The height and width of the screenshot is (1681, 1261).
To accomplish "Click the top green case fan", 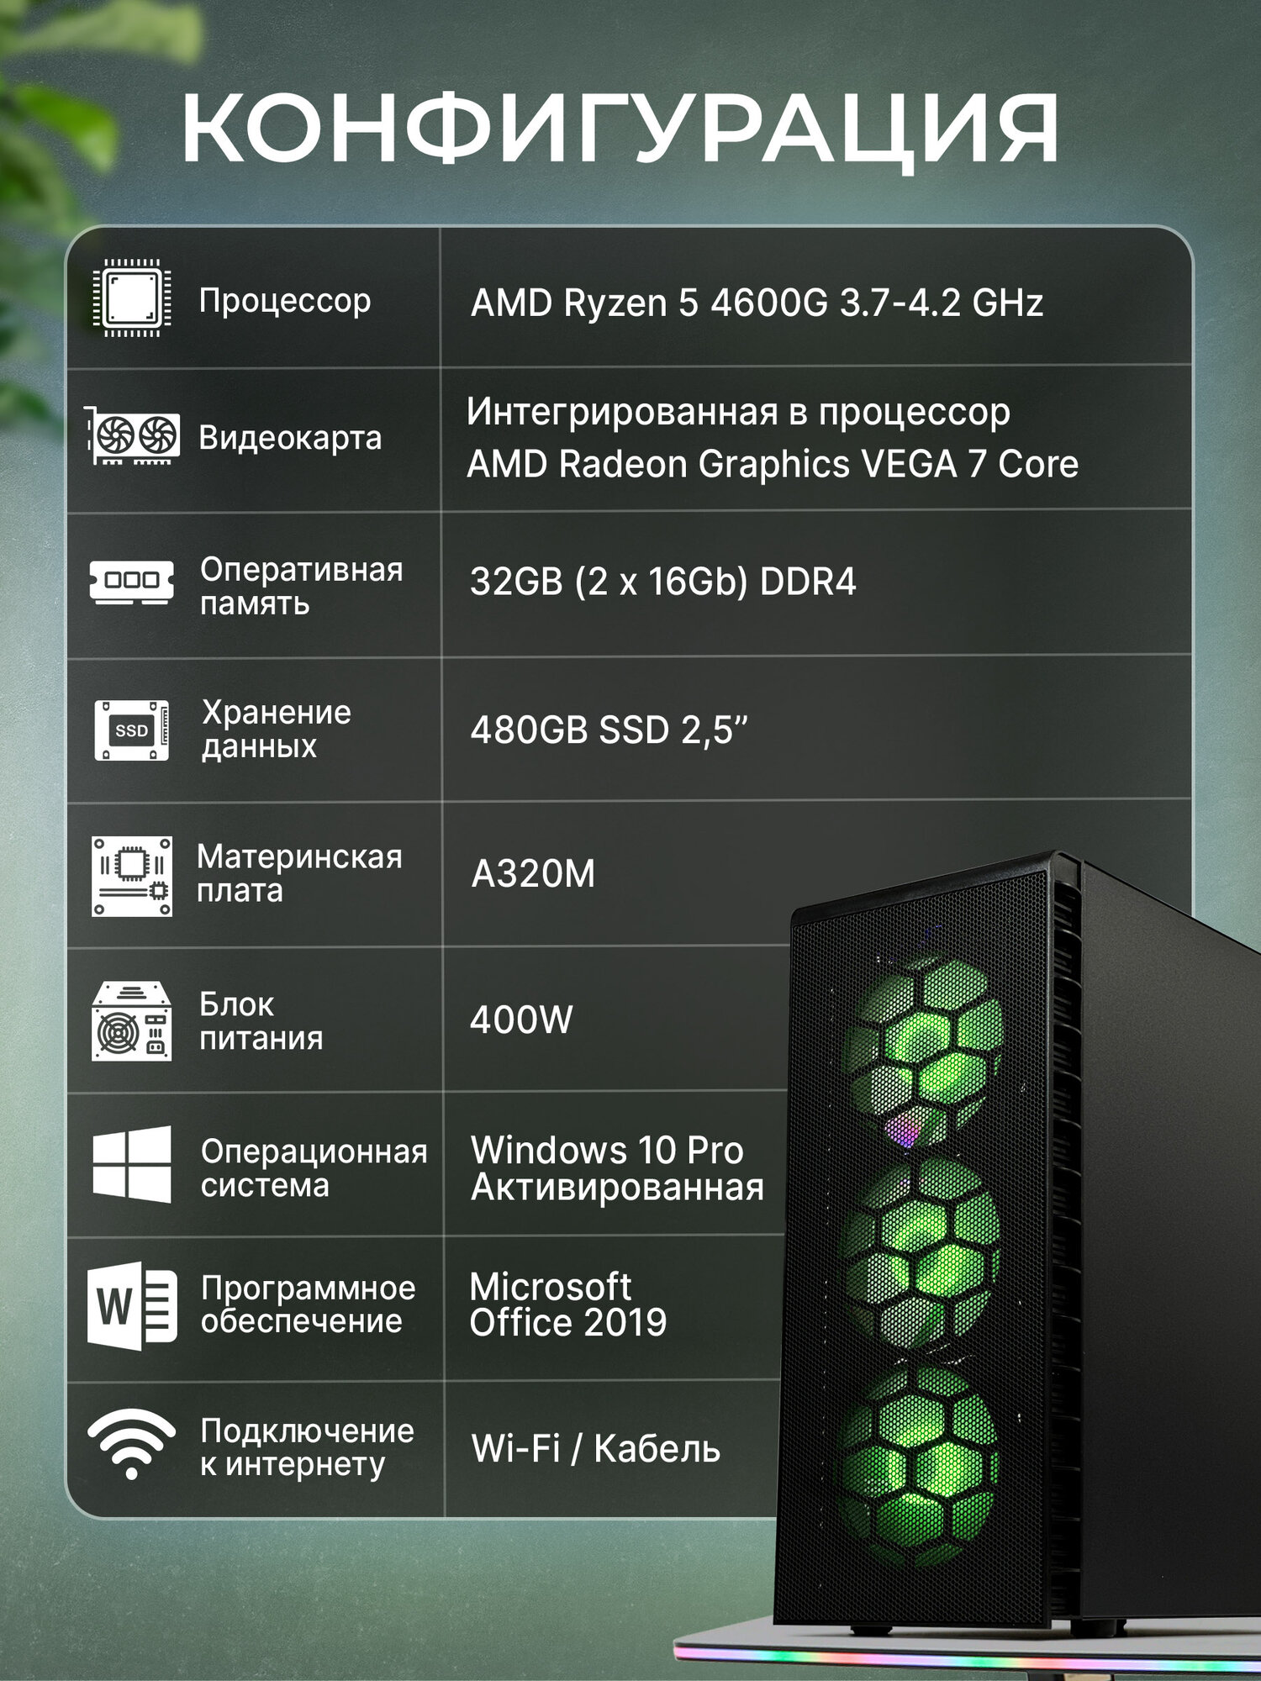I will [922, 1041].
